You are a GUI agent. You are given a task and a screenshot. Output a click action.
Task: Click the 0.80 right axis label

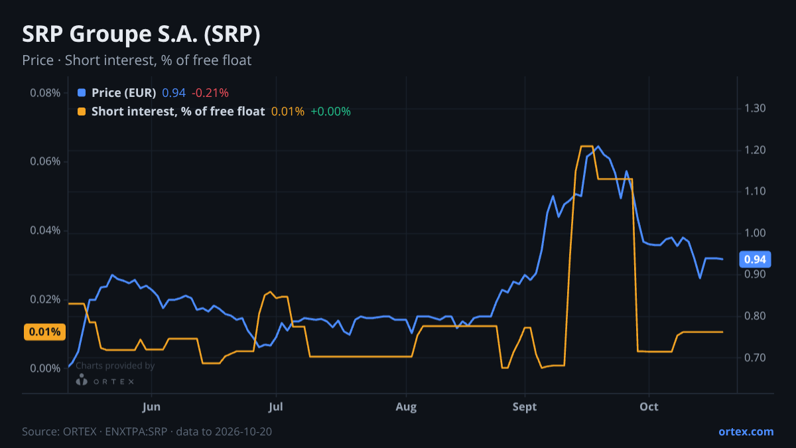tap(756, 316)
